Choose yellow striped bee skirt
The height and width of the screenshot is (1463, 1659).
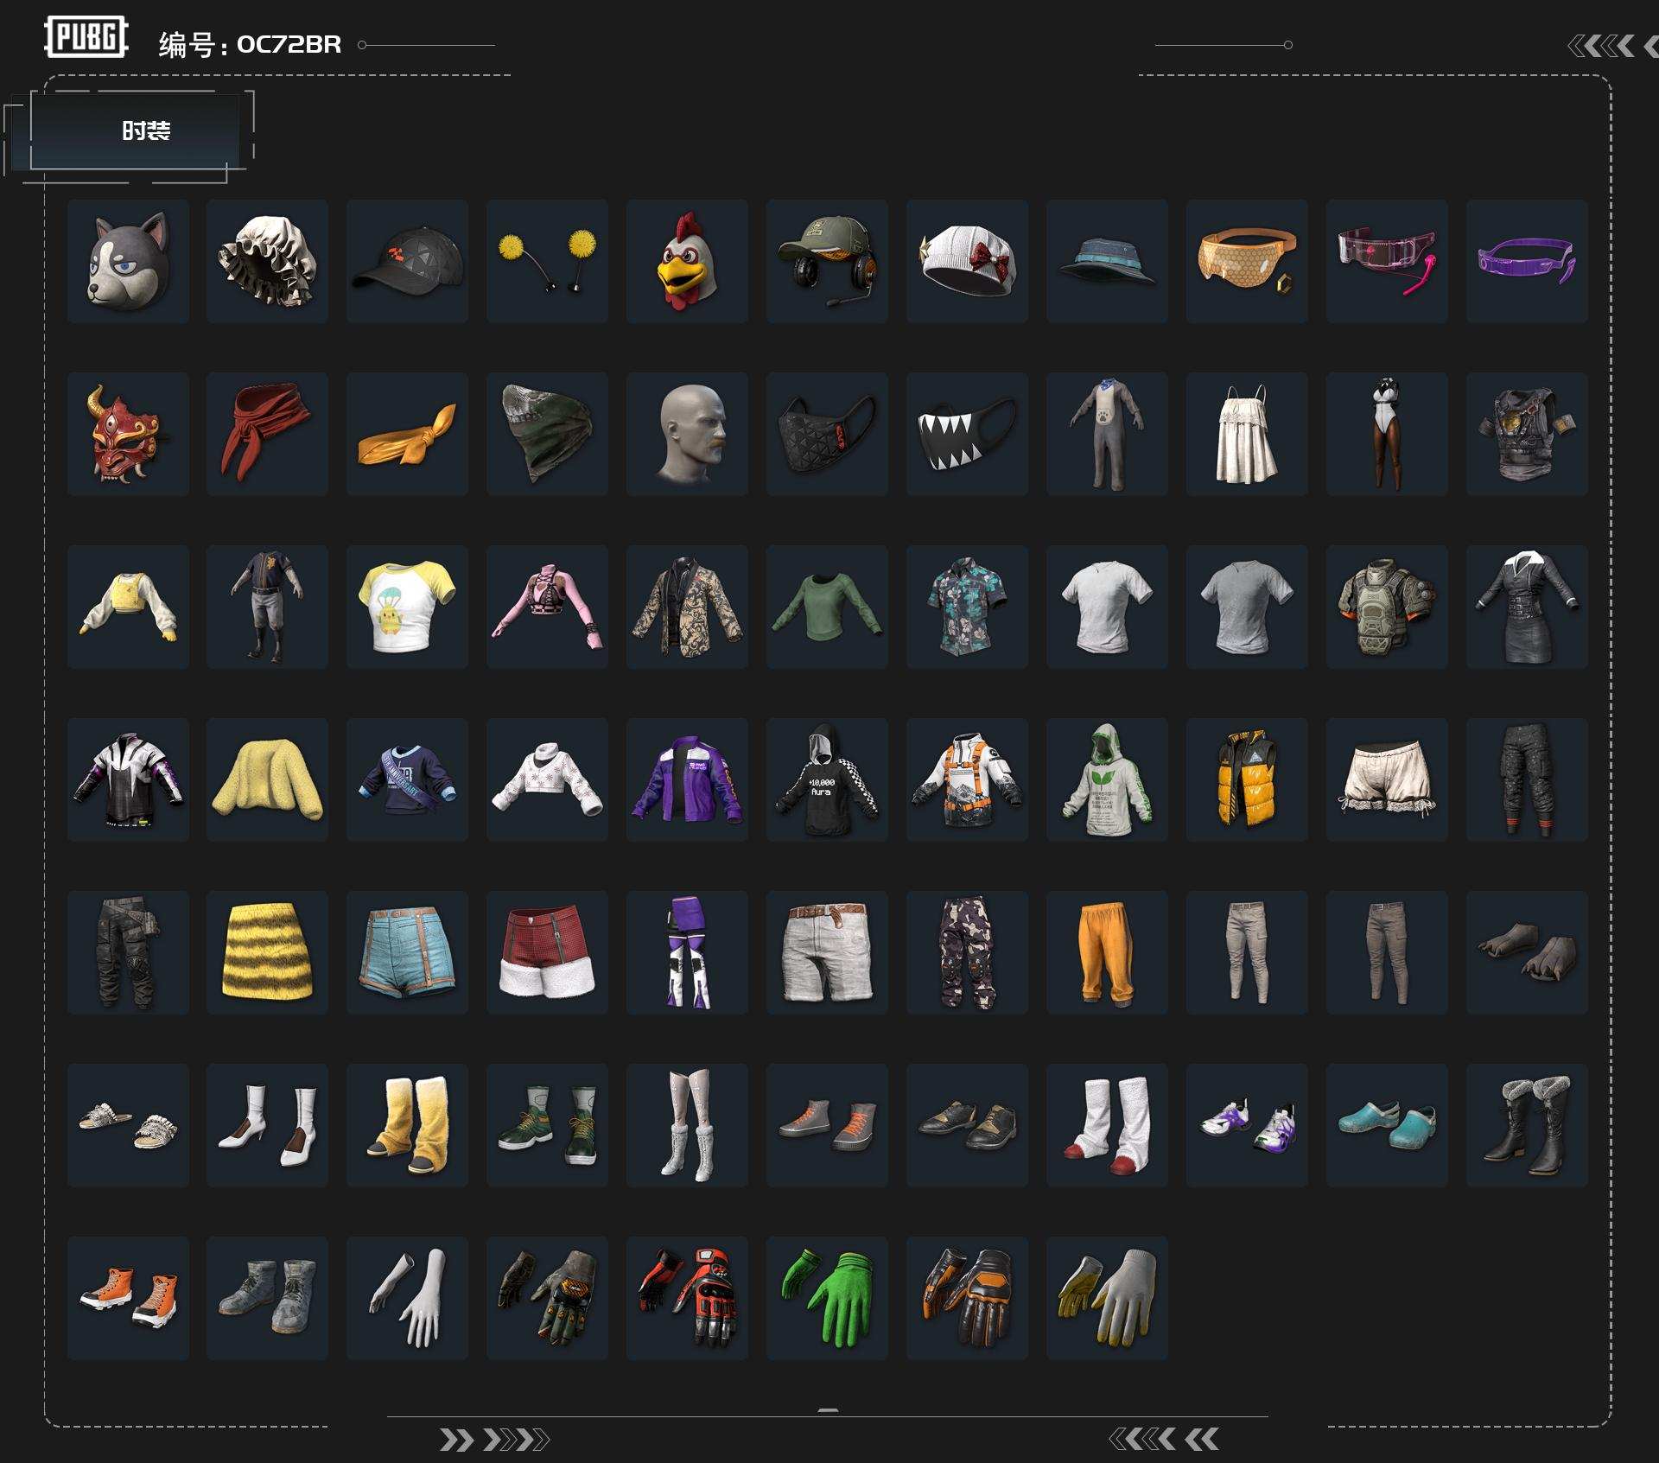point(267,952)
